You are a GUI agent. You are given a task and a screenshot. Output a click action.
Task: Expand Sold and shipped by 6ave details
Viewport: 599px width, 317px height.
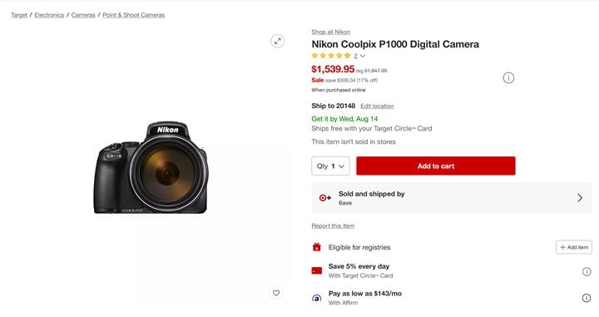click(x=452, y=198)
